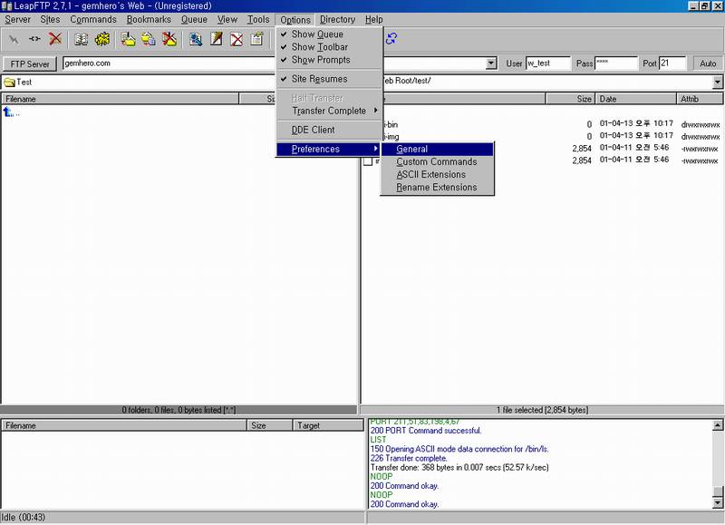Image resolution: width=725 pixels, height=525 pixels.
Task: Click the log pane scroll down arrow
Action: coord(718,502)
